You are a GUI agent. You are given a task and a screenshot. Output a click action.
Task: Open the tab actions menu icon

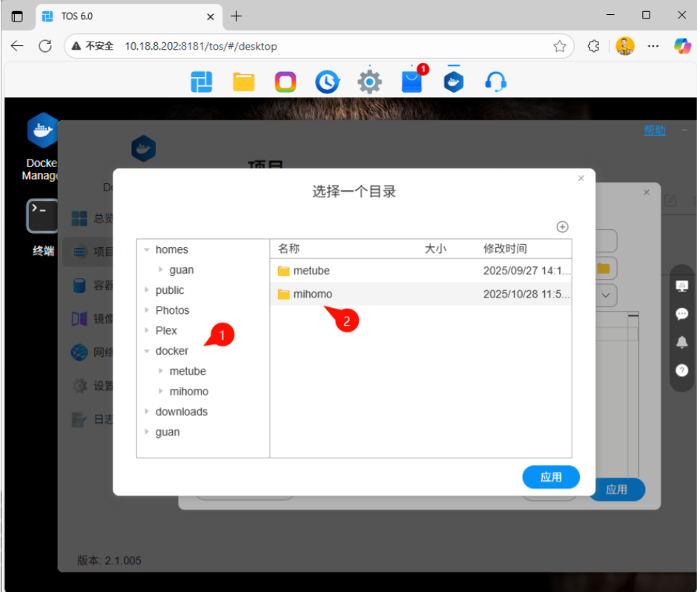click(x=17, y=16)
